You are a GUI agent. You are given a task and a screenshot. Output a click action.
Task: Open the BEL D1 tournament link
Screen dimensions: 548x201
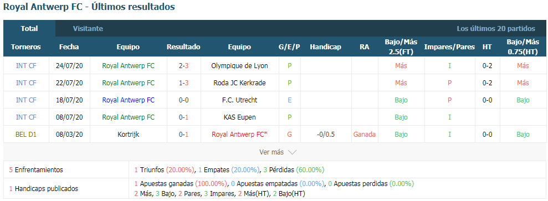(x=26, y=135)
